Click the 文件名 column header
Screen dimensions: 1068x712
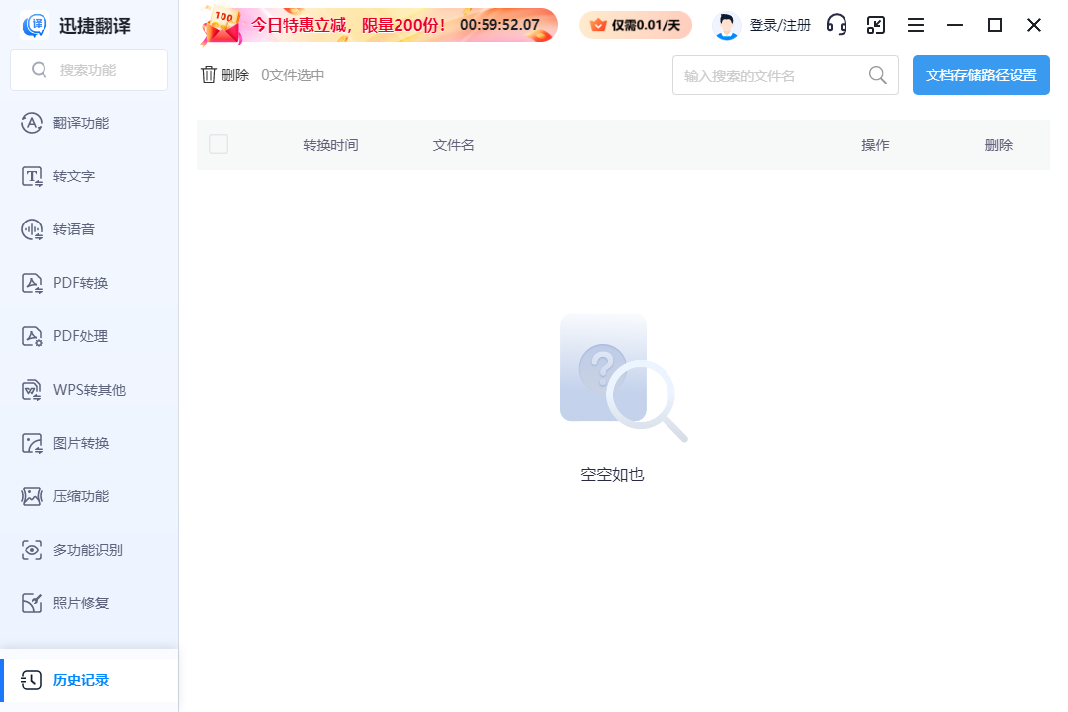coord(454,145)
